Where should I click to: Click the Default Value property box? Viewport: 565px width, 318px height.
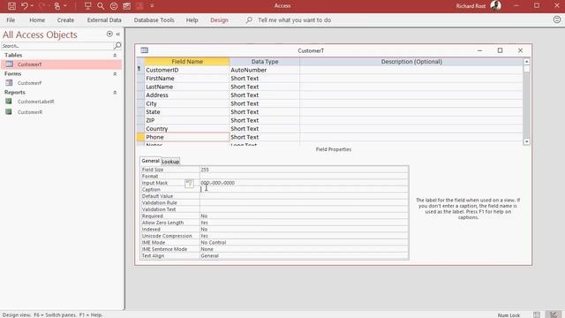pos(304,196)
